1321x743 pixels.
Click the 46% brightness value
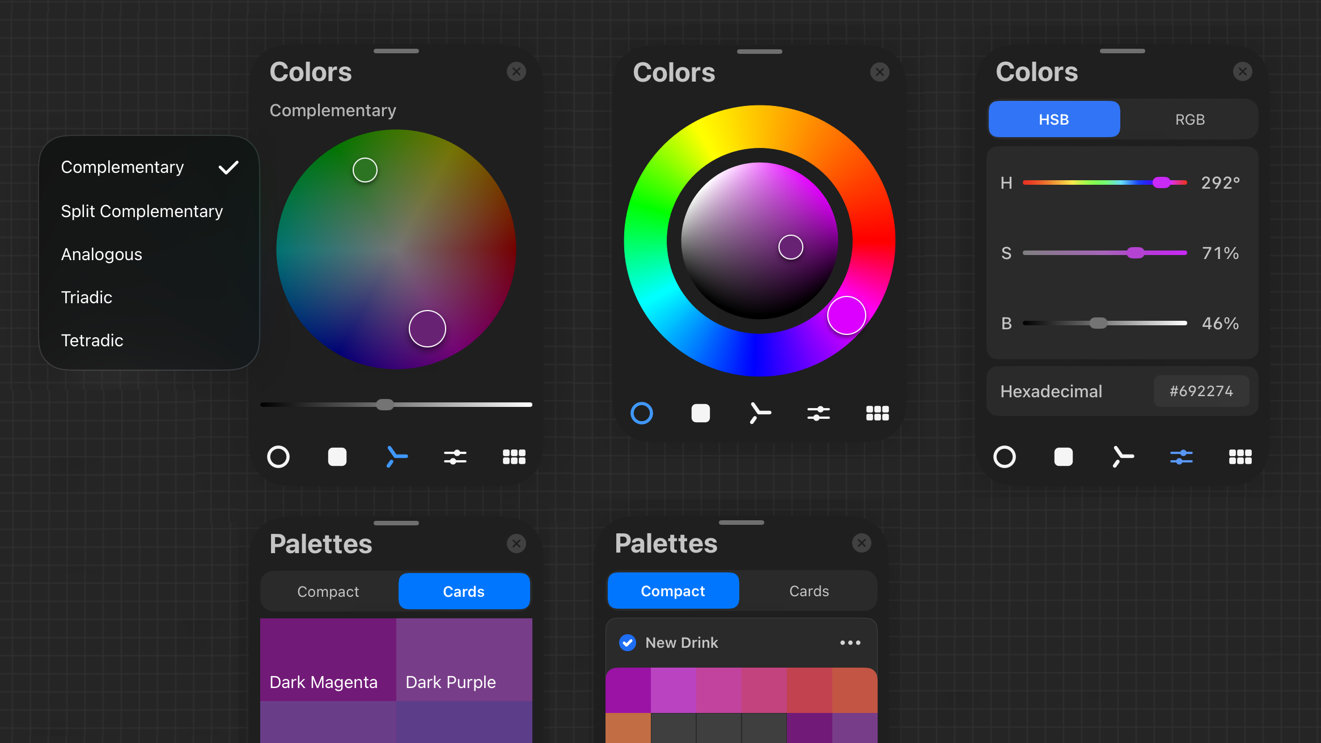1220,323
